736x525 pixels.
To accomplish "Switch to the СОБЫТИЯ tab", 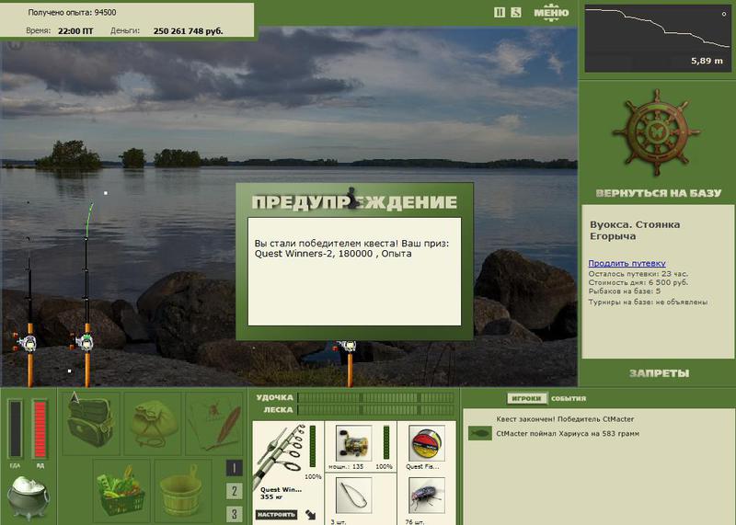I will tap(569, 398).
